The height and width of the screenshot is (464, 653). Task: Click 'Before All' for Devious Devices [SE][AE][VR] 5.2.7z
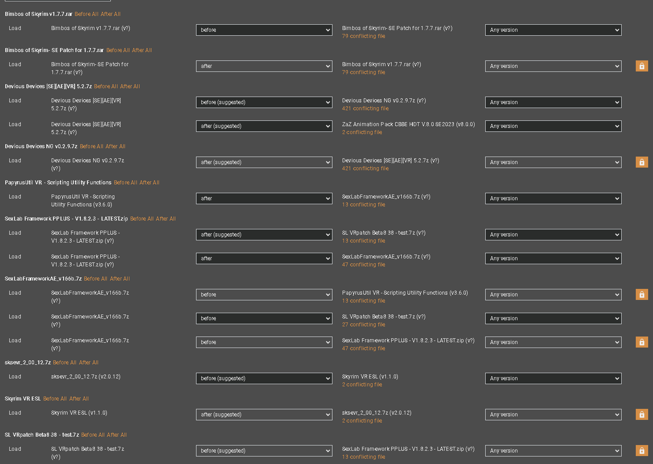(x=106, y=86)
